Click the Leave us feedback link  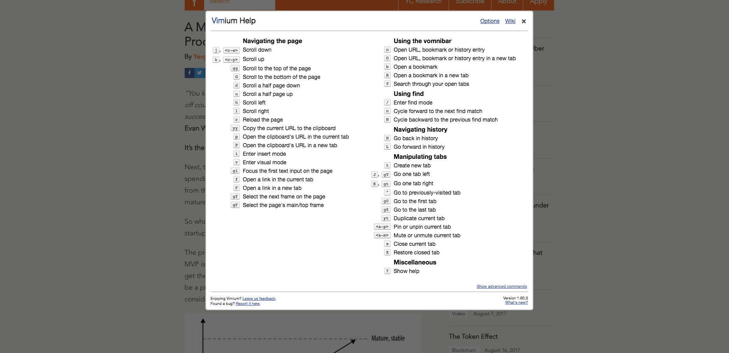point(259,299)
